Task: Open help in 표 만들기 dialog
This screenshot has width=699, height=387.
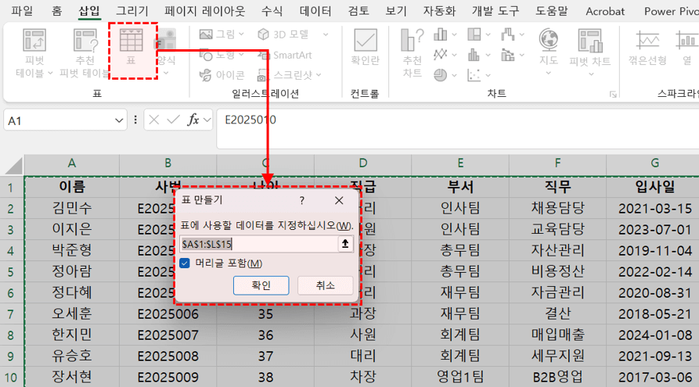Action: point(302,200)
